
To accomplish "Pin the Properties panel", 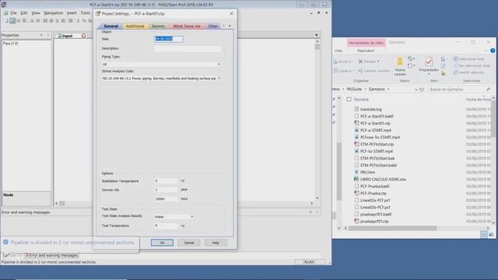I will [41, 35].
